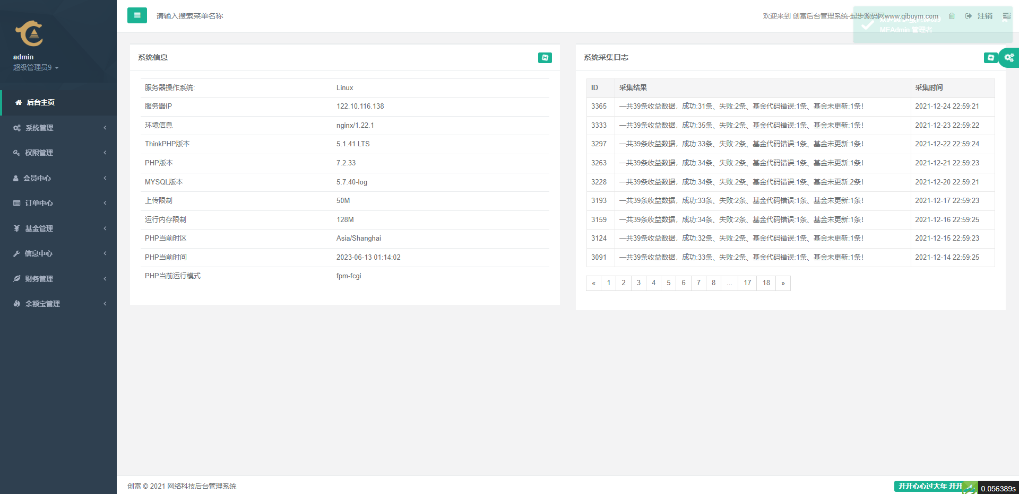Go to log page 6
This screenshot has width=1019, height=494.
tap(684, 283)
